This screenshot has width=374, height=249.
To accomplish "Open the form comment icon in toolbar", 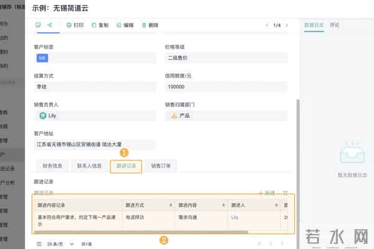I will coord(38,25).
